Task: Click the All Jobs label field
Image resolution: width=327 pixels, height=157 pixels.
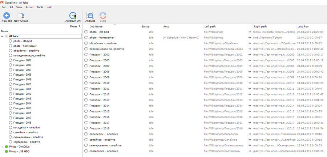Action: click(x=45, y=36)
